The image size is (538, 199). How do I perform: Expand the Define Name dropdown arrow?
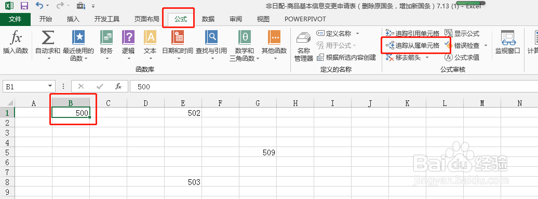(x=357, y=33)
